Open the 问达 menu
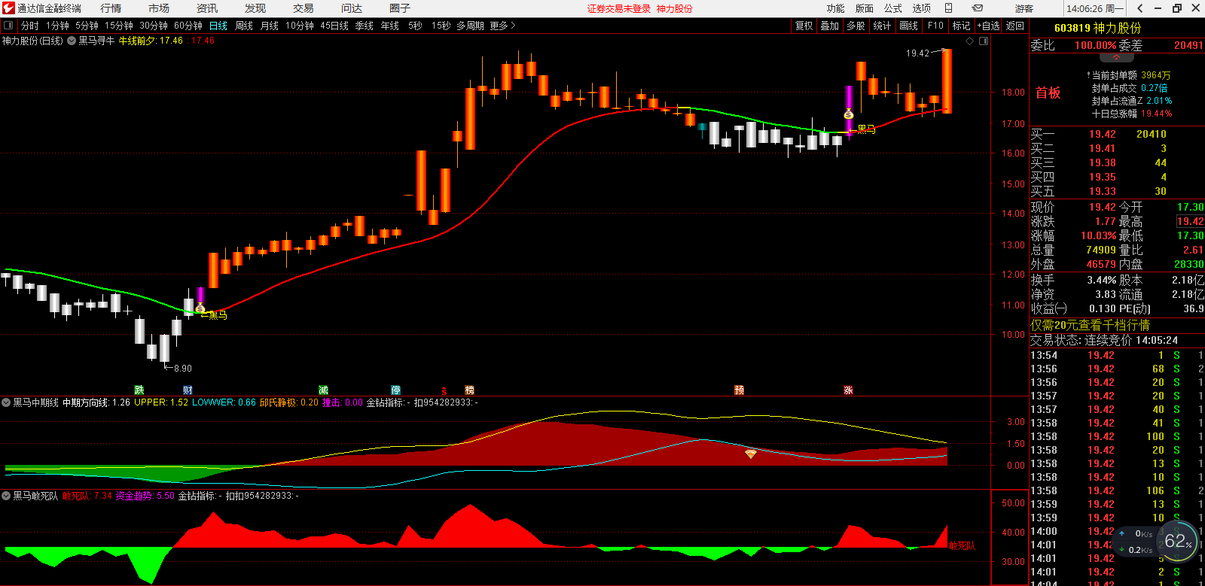 coord(352,8)
